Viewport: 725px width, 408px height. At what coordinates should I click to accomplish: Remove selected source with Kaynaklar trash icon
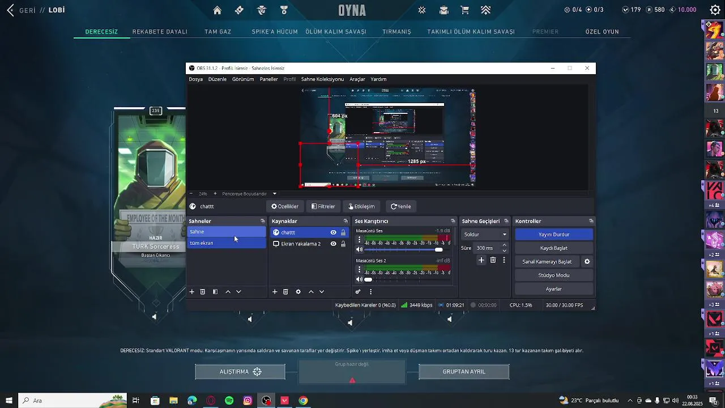pos(285,292)
